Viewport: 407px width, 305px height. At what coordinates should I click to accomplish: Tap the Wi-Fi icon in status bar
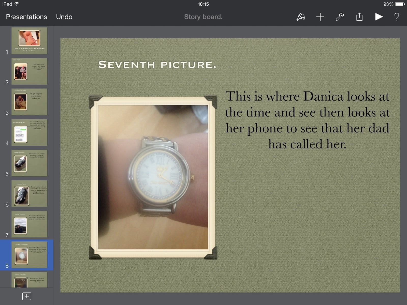(x=17, y=4)
